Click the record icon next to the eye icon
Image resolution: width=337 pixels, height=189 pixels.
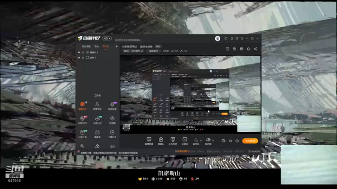(224, 141)
